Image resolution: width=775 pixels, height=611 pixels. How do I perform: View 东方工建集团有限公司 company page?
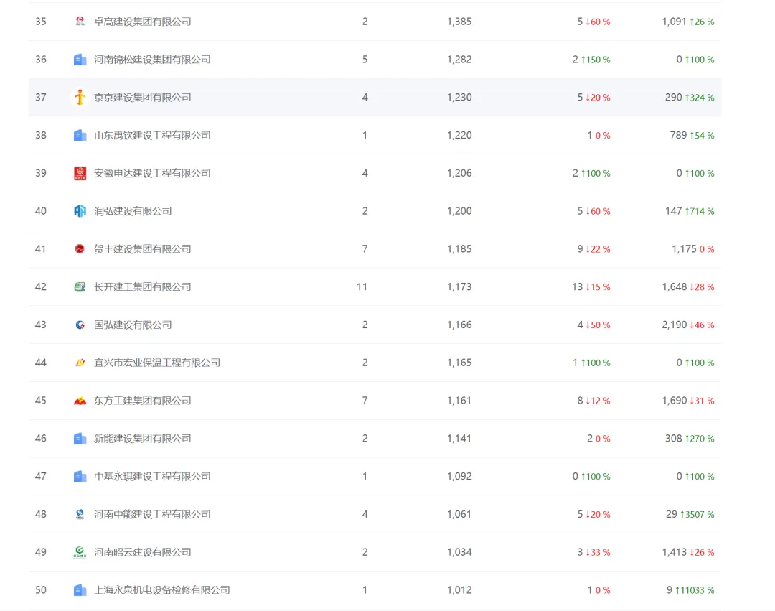(142, 401)
